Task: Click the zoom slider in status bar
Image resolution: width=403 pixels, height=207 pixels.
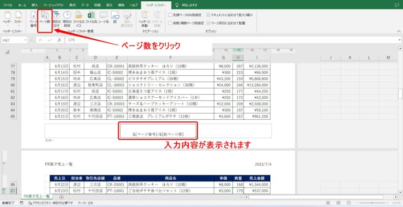Action: [x=373, y=203]
